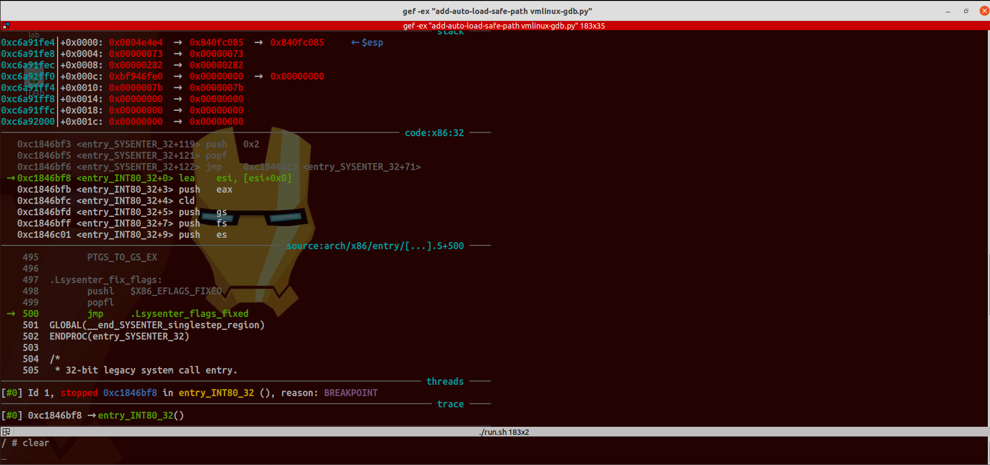Image resolution: width=990 pixels, height=465 pixels.
Task: Click comment line 32-bit legacy system call entry
Action: (x=130, y=370)
